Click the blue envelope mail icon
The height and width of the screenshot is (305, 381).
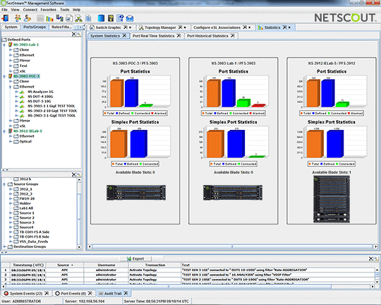[x=130, y=18]
